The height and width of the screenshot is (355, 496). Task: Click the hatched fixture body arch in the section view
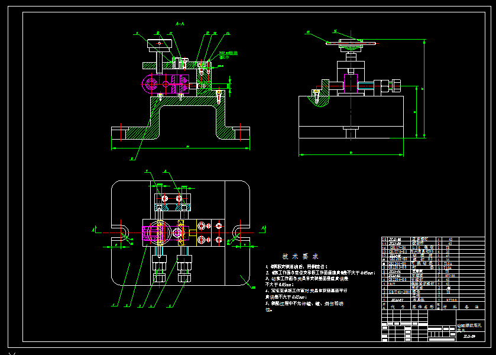pyautogui.click(x=188, y=117)
